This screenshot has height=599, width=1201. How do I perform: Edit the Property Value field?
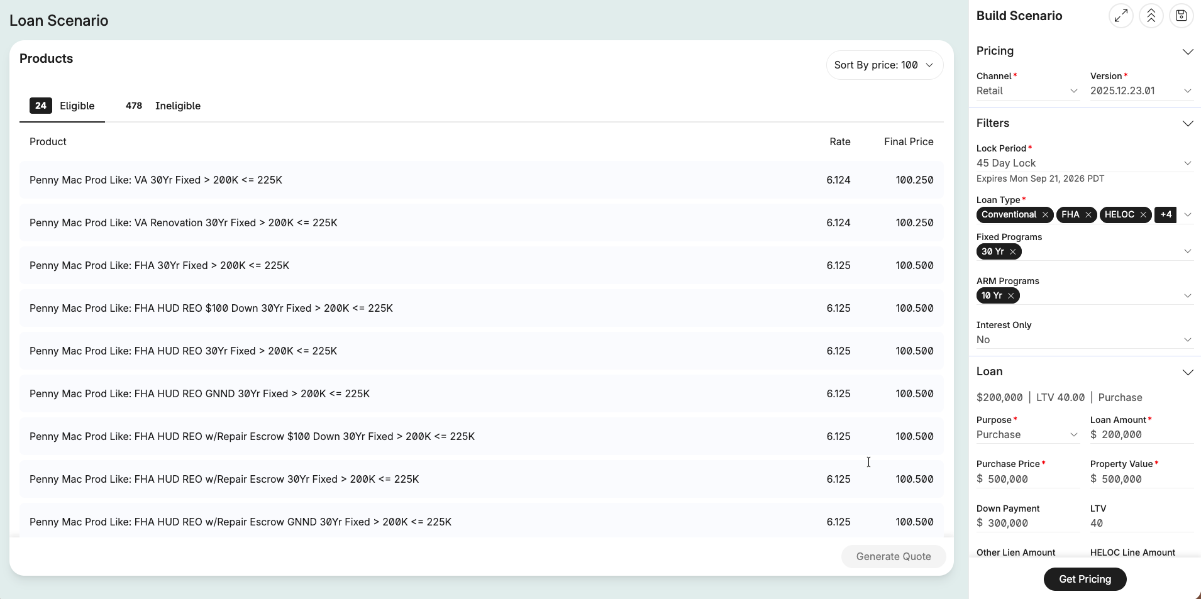(x=1141, y=479)
